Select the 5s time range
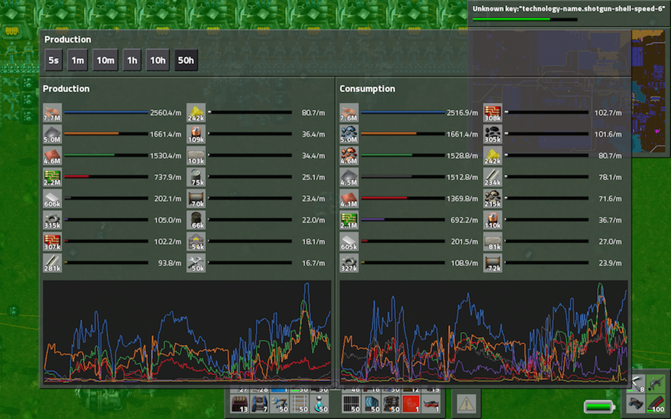The image size is (671, 419). click(x=54, y=60)
